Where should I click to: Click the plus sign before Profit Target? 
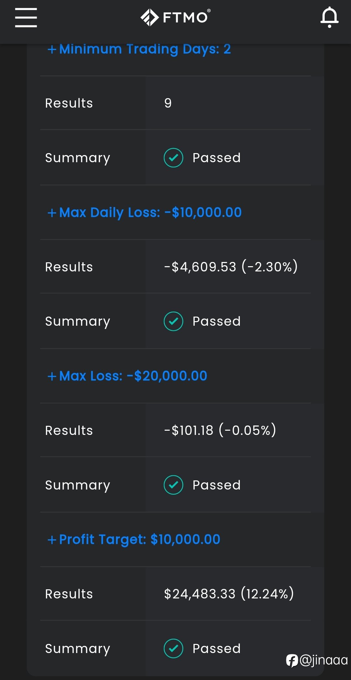click(x=52, y=540)
